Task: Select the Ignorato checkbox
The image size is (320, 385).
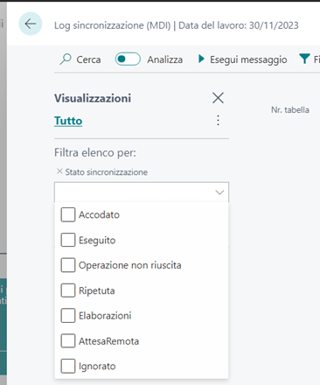Action: (68, 366)
